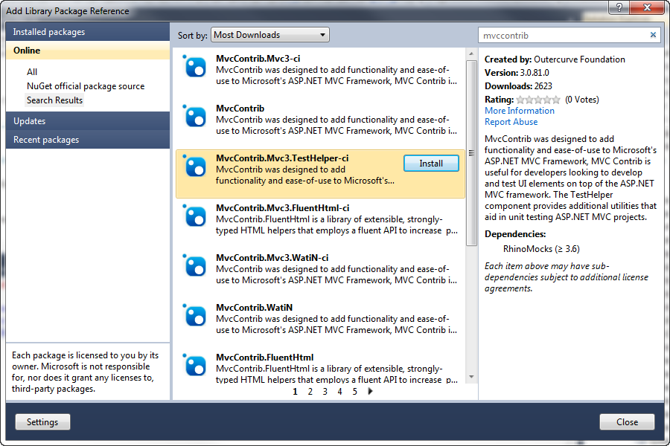The width and height of the screenshot is (670, 446).
Task: Click the Report Abuse link
Action: 511,122
